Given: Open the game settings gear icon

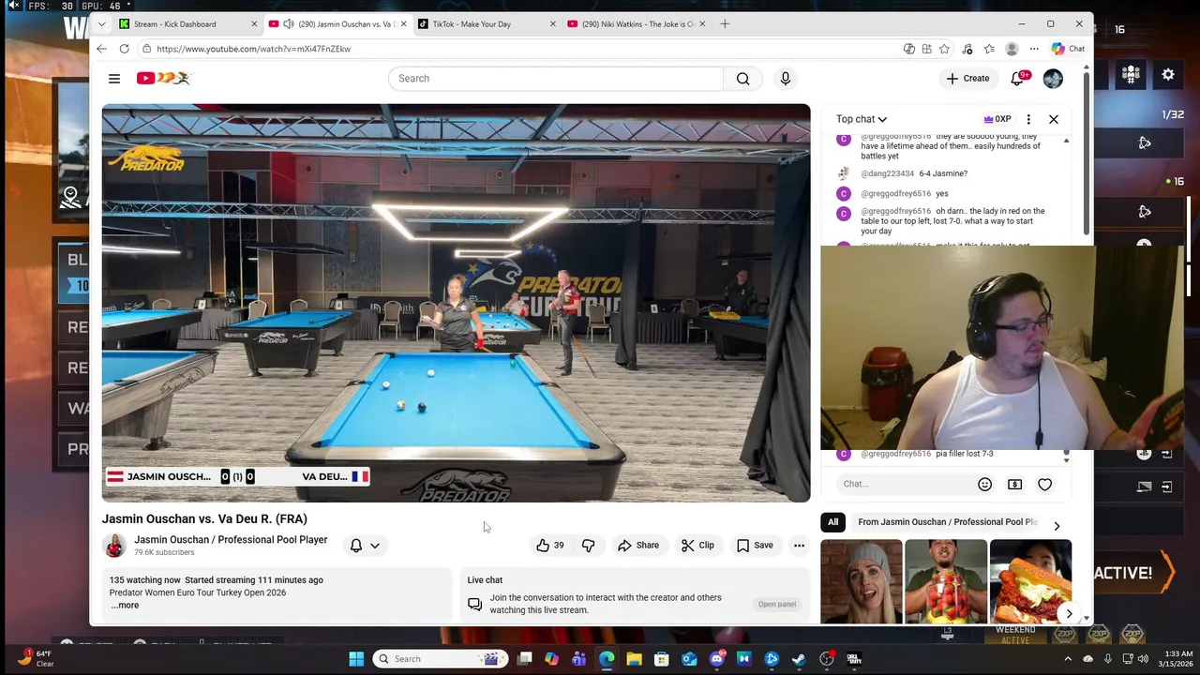Looking at the screenshot, I should tap(1168, 74).
